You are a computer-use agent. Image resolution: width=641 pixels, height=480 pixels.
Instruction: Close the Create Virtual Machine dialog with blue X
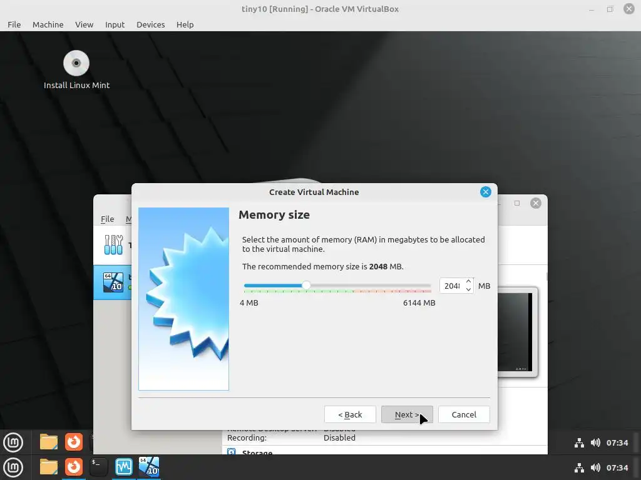485,192
